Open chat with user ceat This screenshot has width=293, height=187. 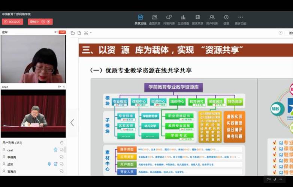point(61,150)
